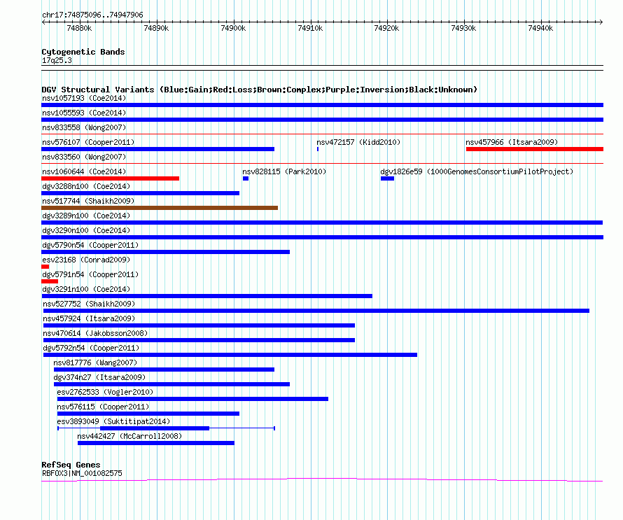
Task: Select the small nsv828115 (Park2010) blue bar
Action: [x=246, y=178]
